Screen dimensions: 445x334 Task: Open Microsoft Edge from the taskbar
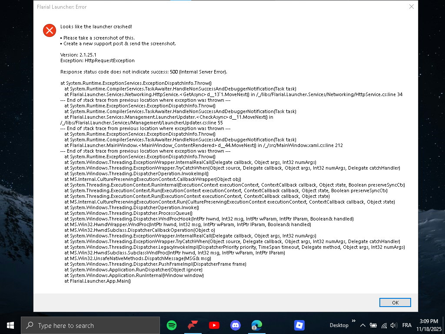[256, 325]
